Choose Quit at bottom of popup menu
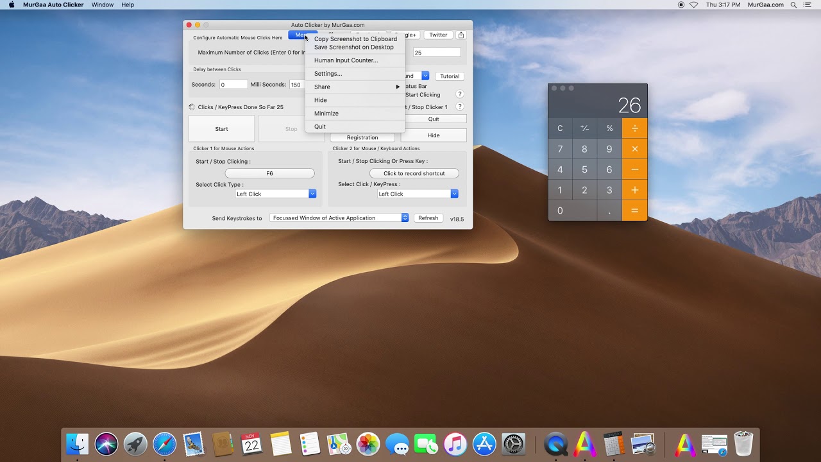This screenshot has height=462, width=821. click(x=355, y=126)
